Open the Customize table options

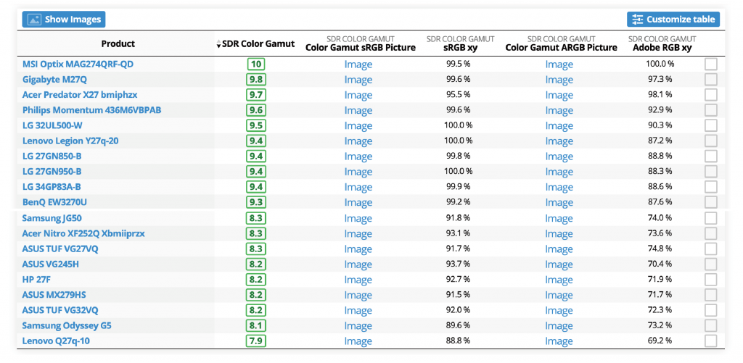673,20
